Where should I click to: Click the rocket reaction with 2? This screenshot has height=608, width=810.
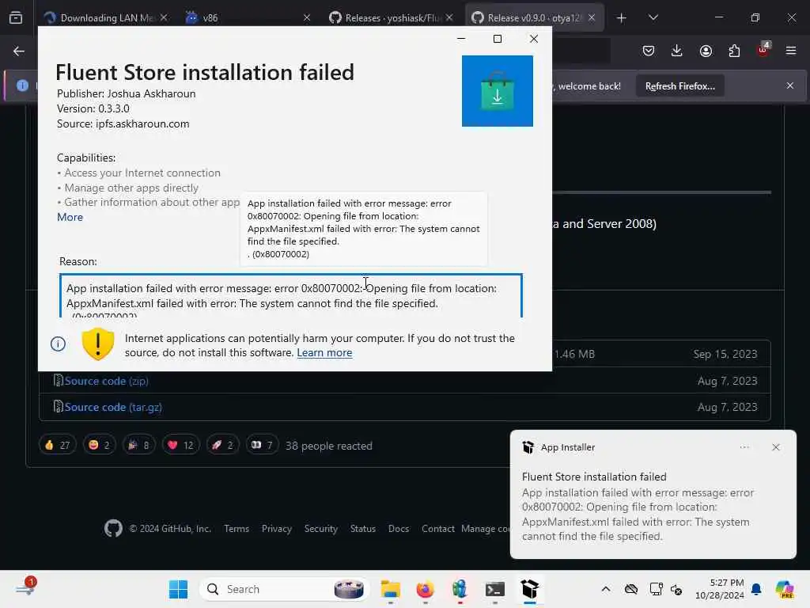point(222,445)
